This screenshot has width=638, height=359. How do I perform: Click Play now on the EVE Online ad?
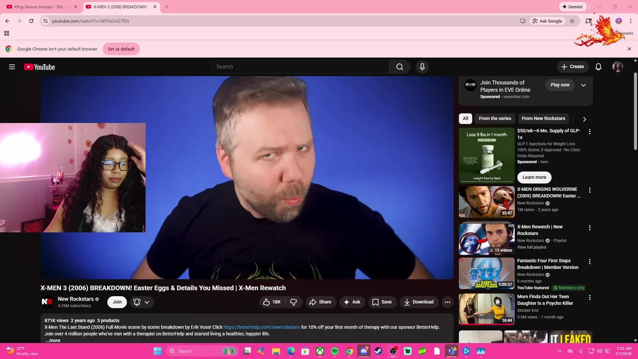pos(560,85)
